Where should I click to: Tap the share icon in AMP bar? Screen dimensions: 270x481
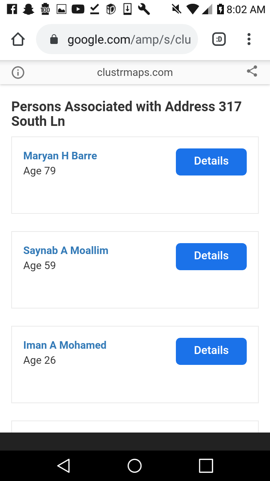point(252,71)
